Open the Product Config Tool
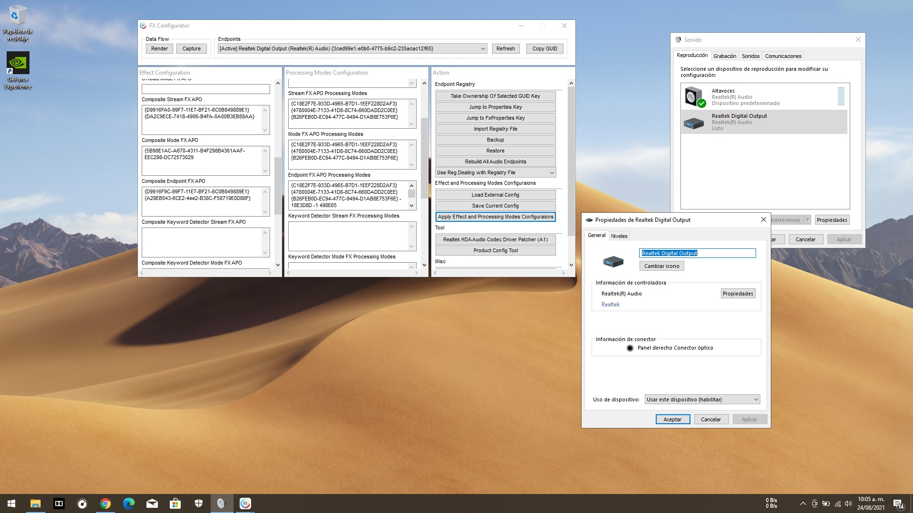The image size is (913, 513). (495, 250)
